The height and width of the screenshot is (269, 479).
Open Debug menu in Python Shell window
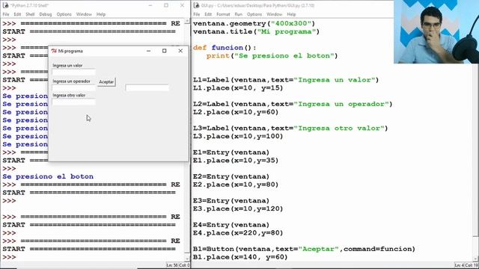point(46,14)
